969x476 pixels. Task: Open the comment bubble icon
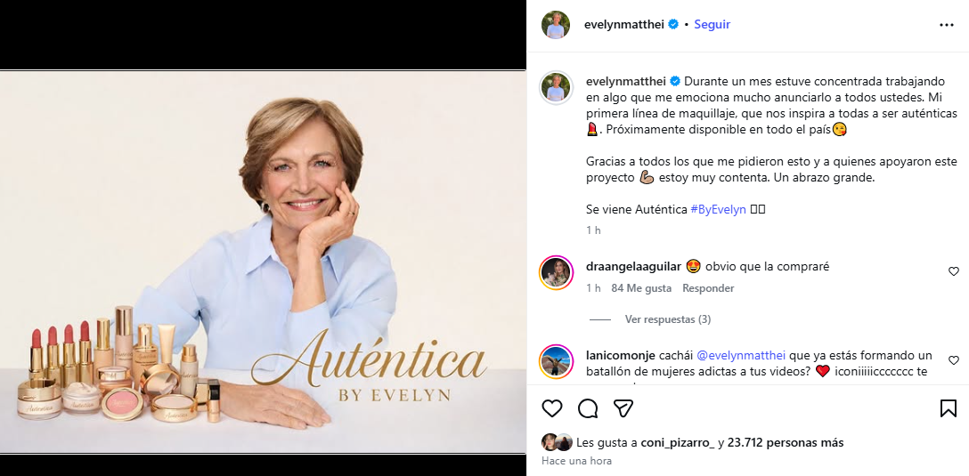[588, 408]
